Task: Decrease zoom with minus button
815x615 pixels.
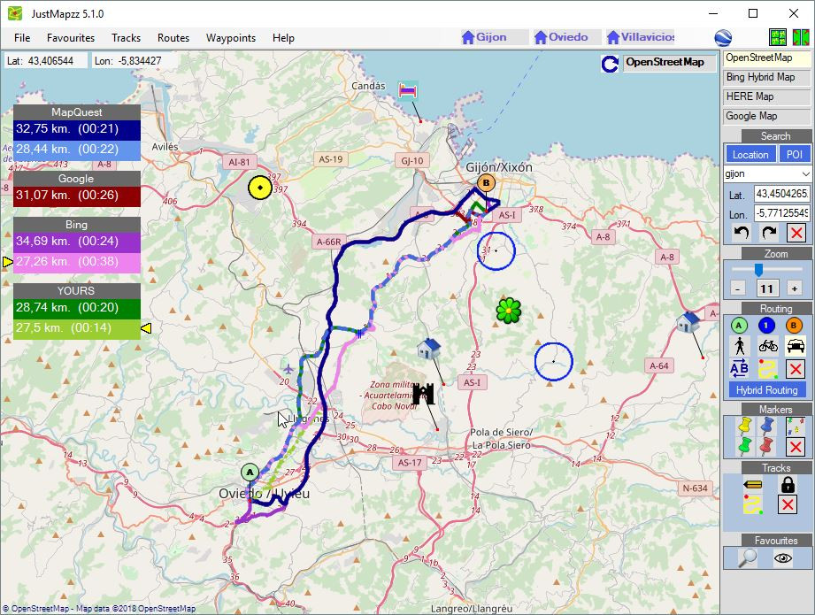Action: coord(737,288)
